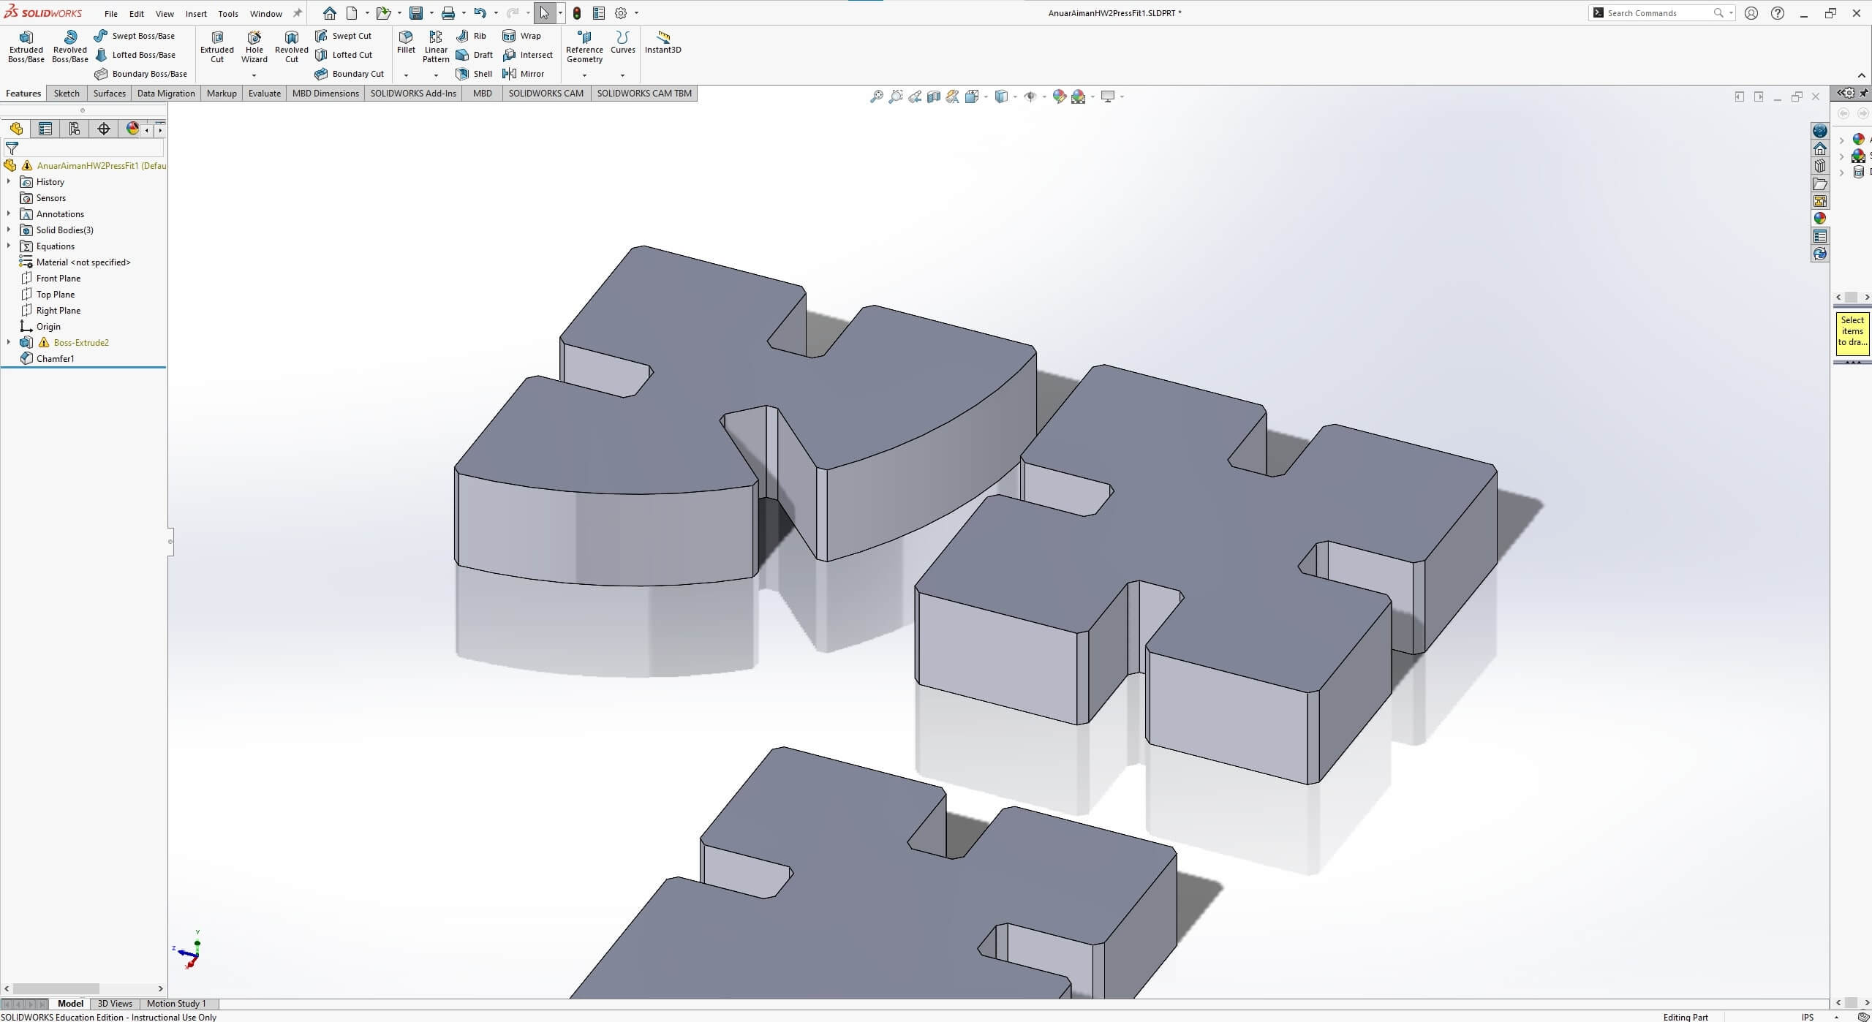Apply the Fillet tool
This screenshot has width=1872, height=1022.
(406, 42)
